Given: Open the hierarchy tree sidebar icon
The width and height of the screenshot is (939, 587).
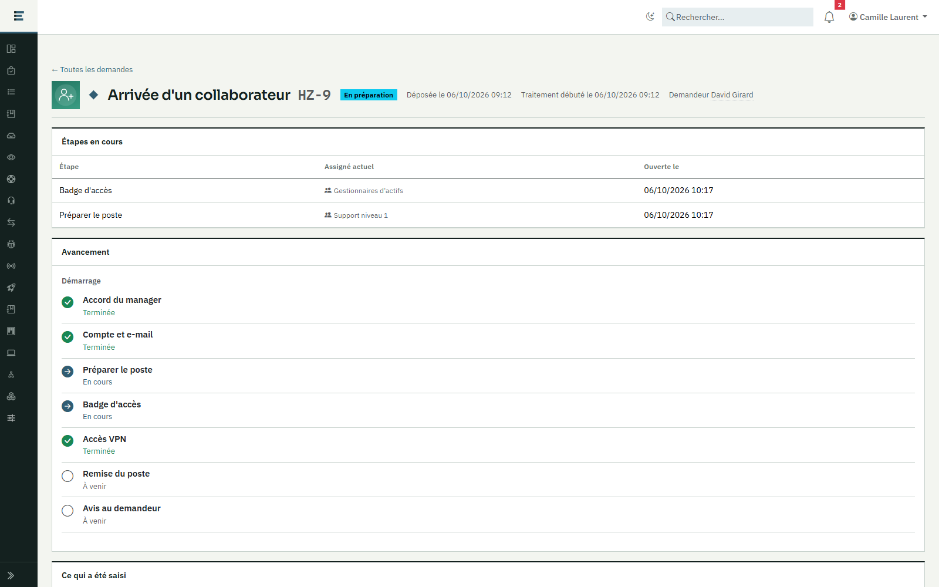Looking at the screenshot, I should [x=11, y=375].
